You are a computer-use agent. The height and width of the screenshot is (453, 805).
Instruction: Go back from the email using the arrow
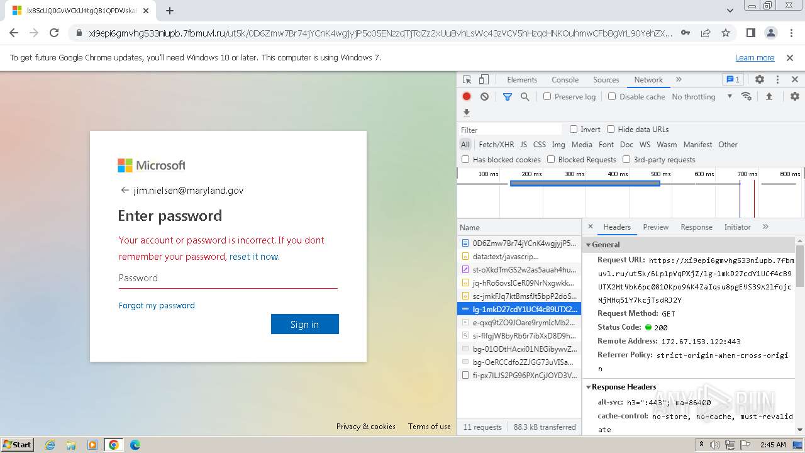tap(125, 190)
